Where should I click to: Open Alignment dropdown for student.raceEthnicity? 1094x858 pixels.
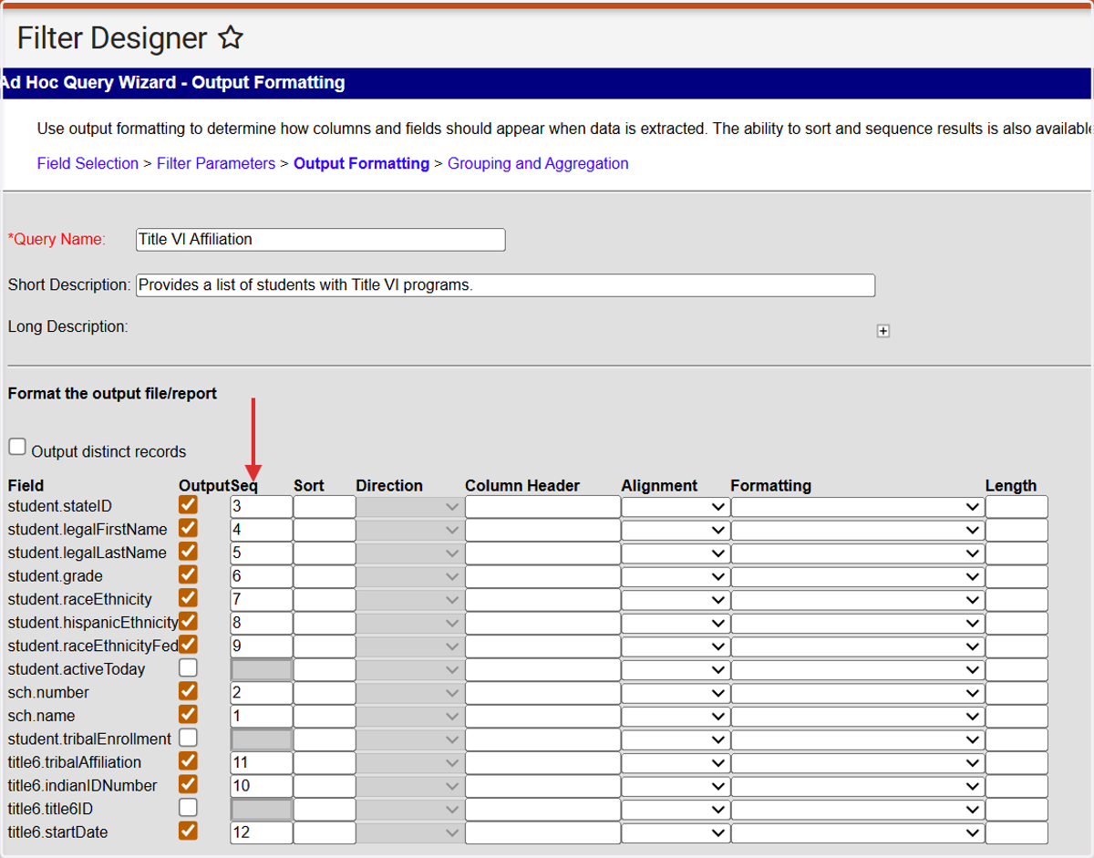point(676,600)
